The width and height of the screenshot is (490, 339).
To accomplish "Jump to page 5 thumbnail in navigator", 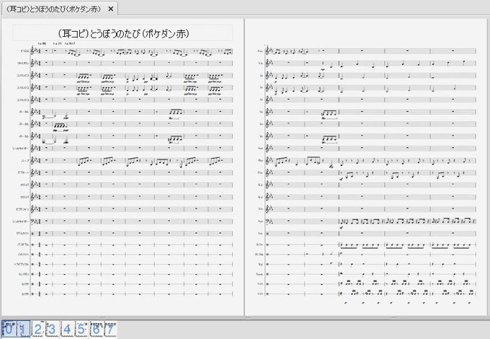I will tap(81, 329).
